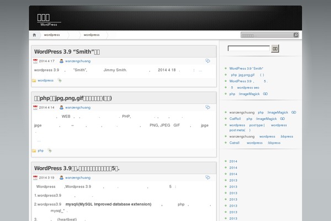Click the home icon in navigation bar
331x221 pixels.
34,35
